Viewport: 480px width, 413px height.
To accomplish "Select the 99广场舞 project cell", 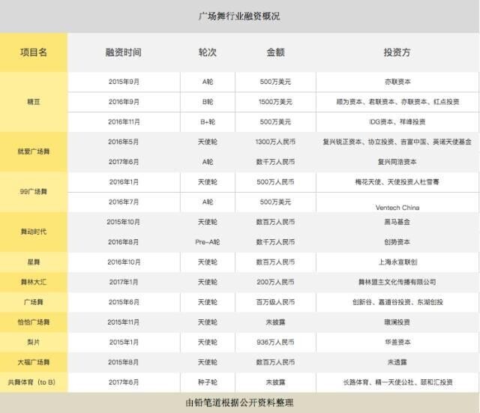I will point(34,192).
